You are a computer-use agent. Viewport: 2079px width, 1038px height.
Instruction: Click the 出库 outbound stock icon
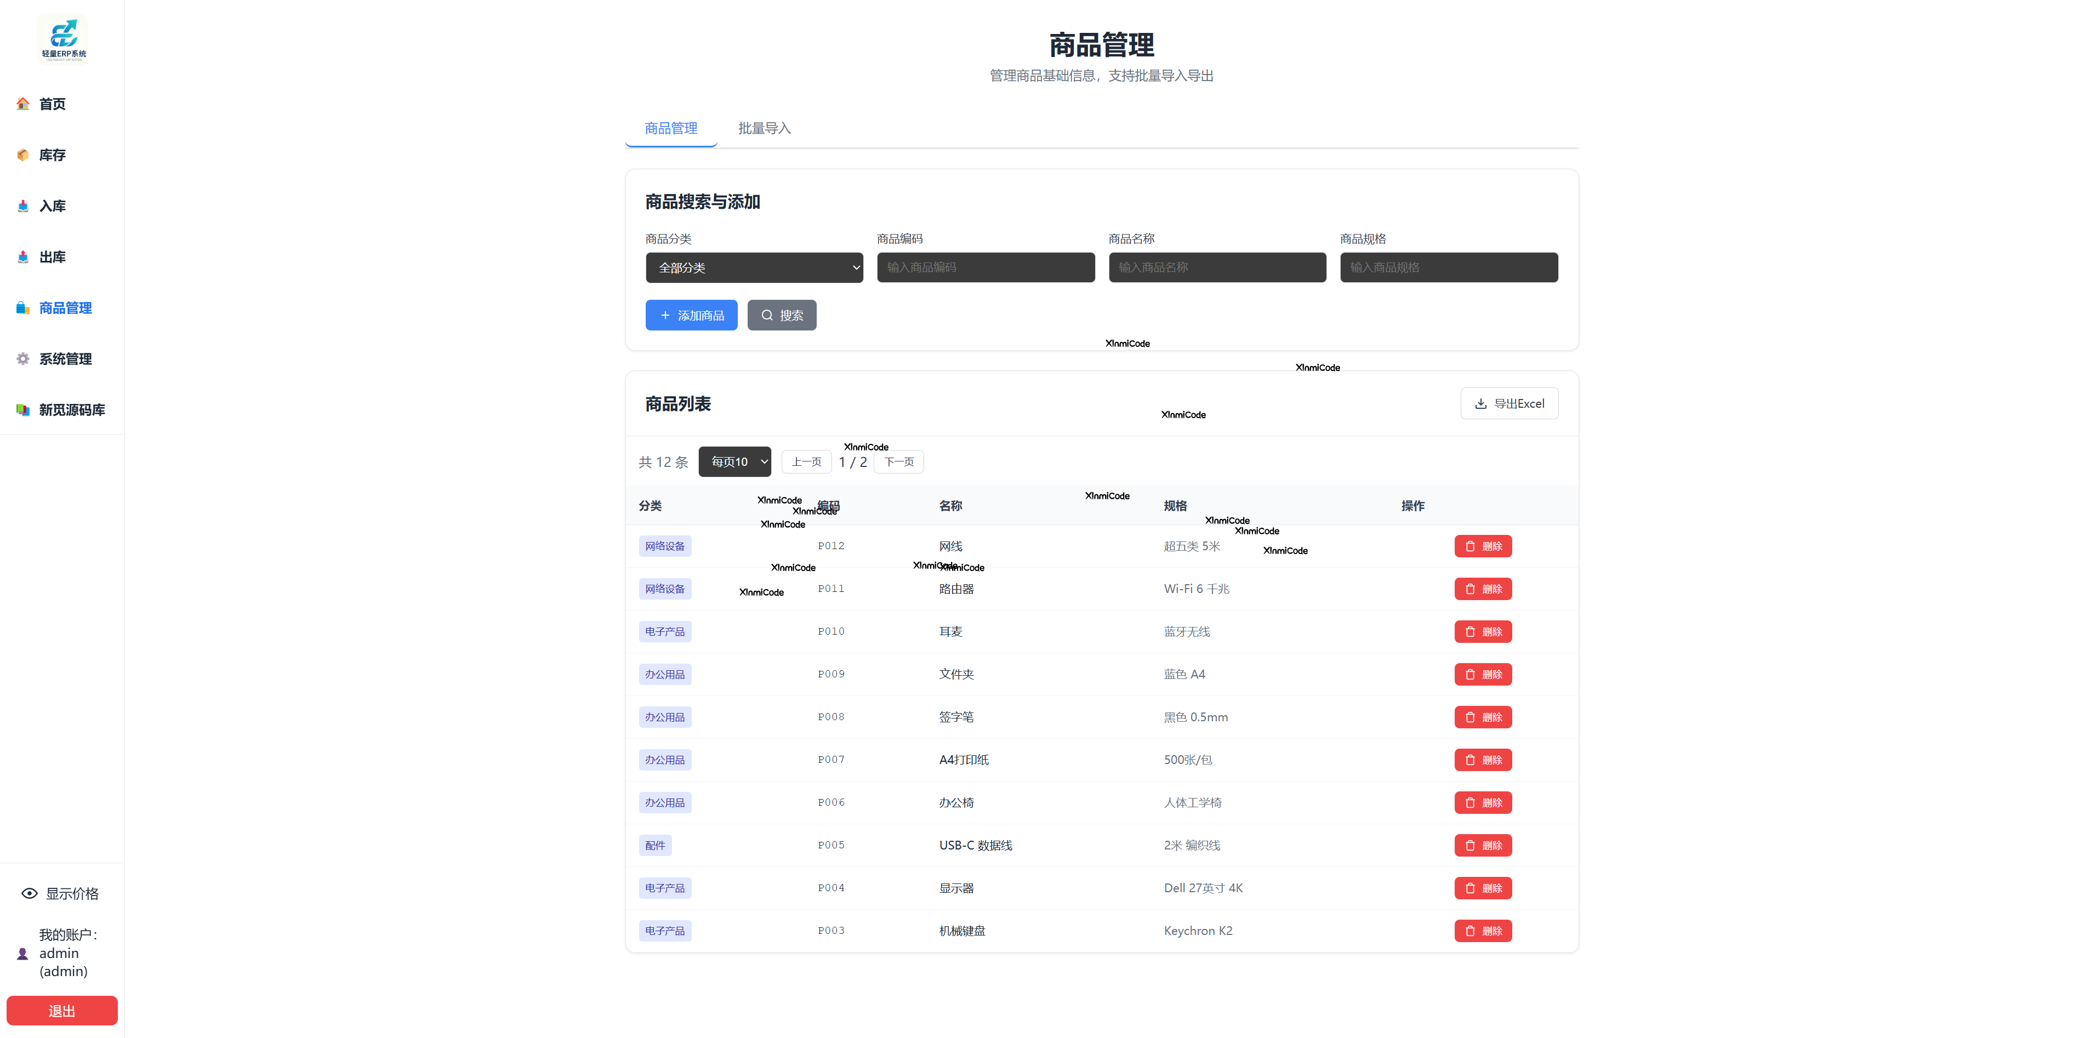(x=22, y=256)
